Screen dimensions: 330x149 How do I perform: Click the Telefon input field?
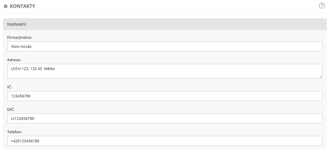[x=165, y=141]
